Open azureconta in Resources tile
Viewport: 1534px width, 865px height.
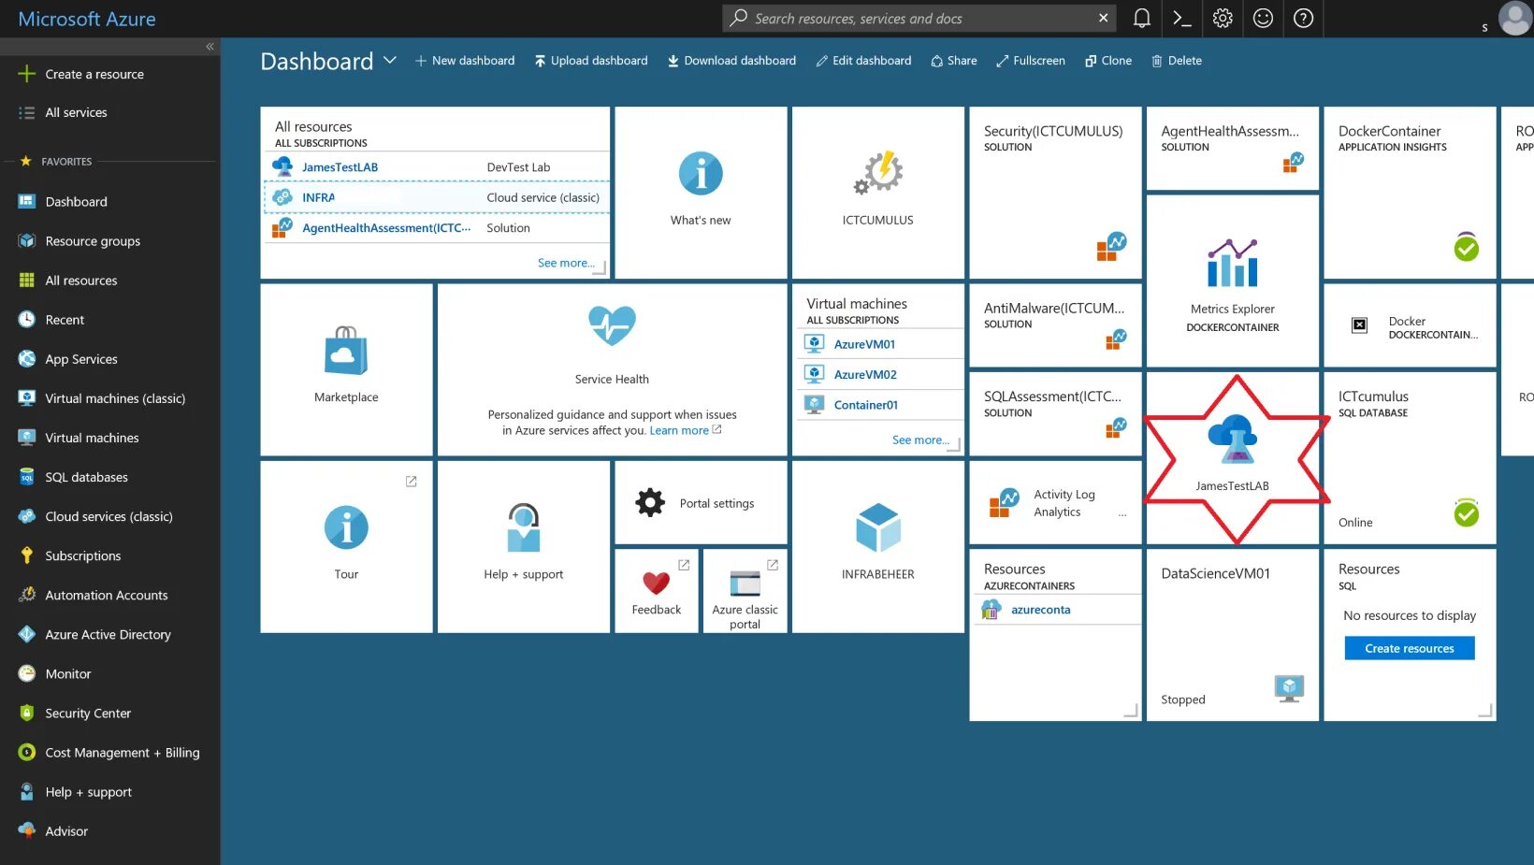[1041, 610]
